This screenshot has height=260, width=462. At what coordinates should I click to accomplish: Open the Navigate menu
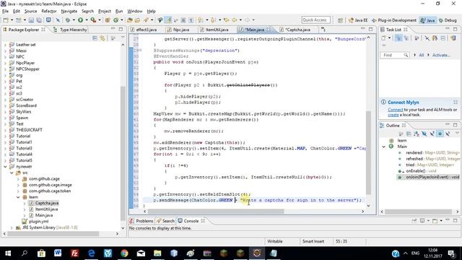click(x=69, y=12)
